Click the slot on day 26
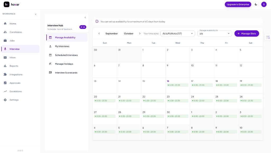The height and width of the screenshot is (153, 271). tap(250, 101)
